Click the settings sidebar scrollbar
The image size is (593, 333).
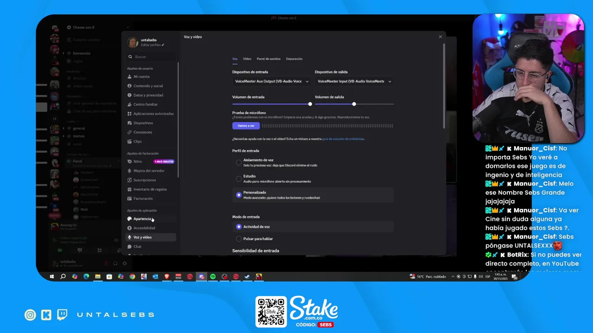[178, 120]
